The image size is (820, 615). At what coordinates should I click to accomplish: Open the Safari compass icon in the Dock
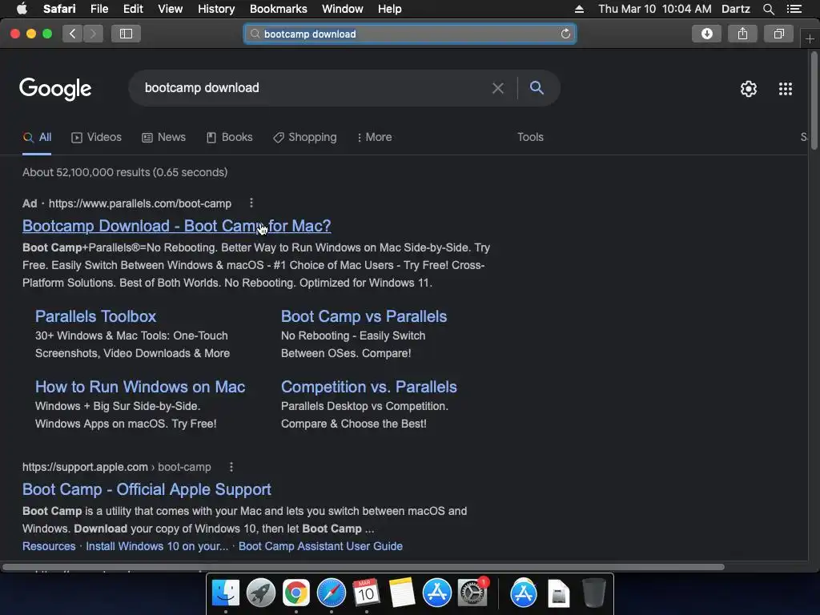(331, 593)
